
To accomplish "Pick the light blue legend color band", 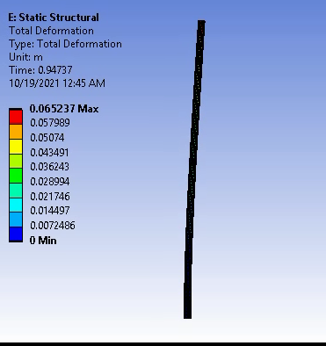I will click(x=16, y=220).
